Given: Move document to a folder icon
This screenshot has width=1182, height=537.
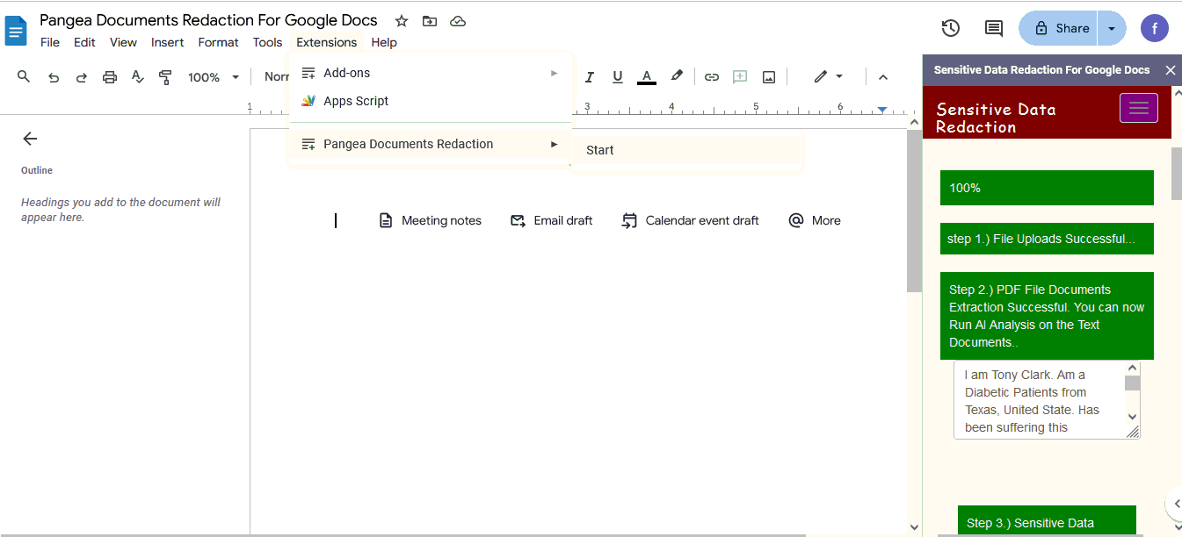Looking at the screenshot, I should pyautogui.click(x=429, y=21).
